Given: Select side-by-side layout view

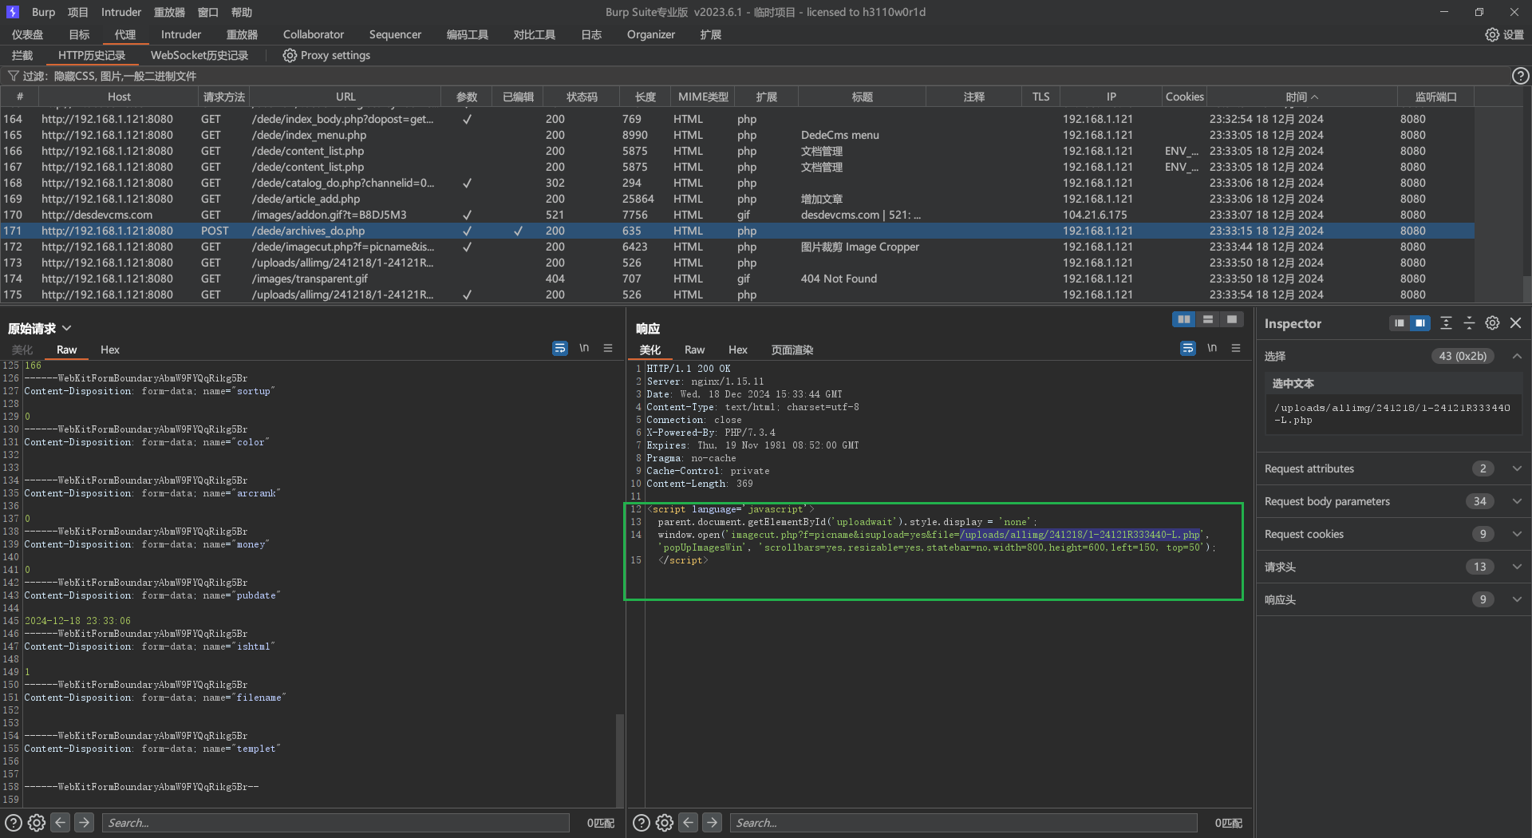Looking at the screenshot, I should click(x=1184, y=319).
